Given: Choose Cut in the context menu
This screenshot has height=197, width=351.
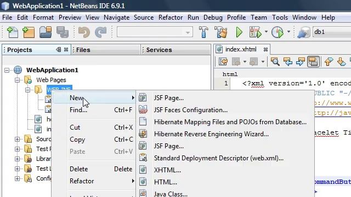Looking at the screenshot, I should pyautogui.click(x=94, y=128).
